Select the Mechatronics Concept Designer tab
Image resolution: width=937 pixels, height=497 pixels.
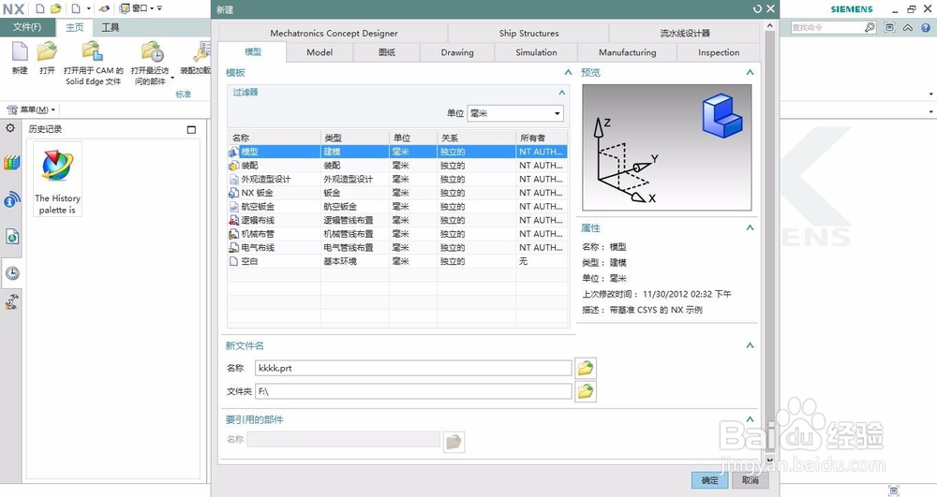pos(334,34)
